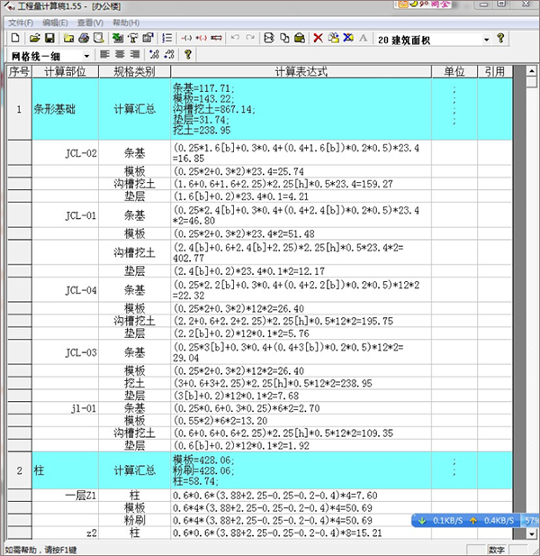Click the expression ending in =25.74
The height and width of the screenshot is (556, 540).
coord(301,171)
